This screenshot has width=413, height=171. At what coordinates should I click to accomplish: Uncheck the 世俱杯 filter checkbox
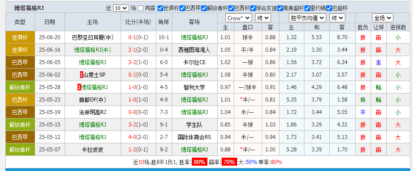point(160,8)
